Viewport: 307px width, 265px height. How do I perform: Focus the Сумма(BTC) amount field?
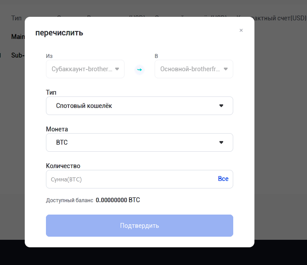pos(130,179)
